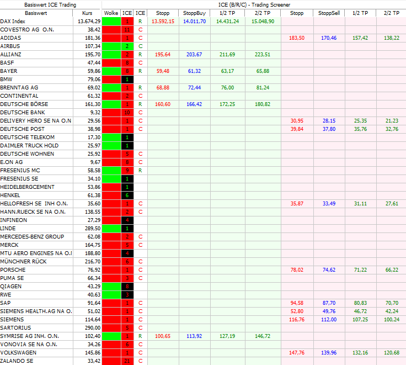
Task: Click SIEMENS 2/2 TP value 100,24
Action: tap(392, 320)
